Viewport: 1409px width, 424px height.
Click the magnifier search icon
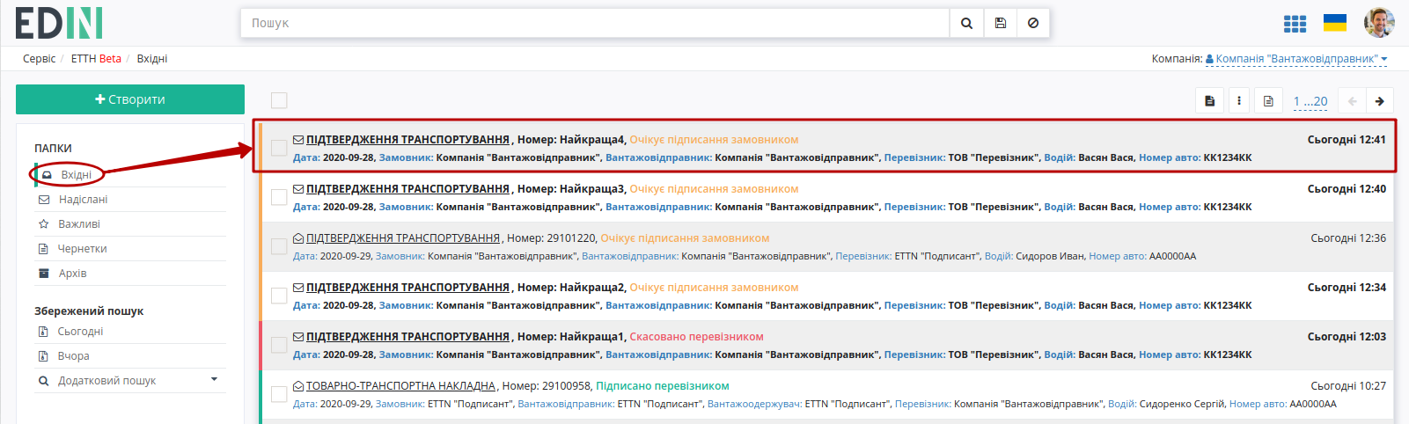[966, 23]
